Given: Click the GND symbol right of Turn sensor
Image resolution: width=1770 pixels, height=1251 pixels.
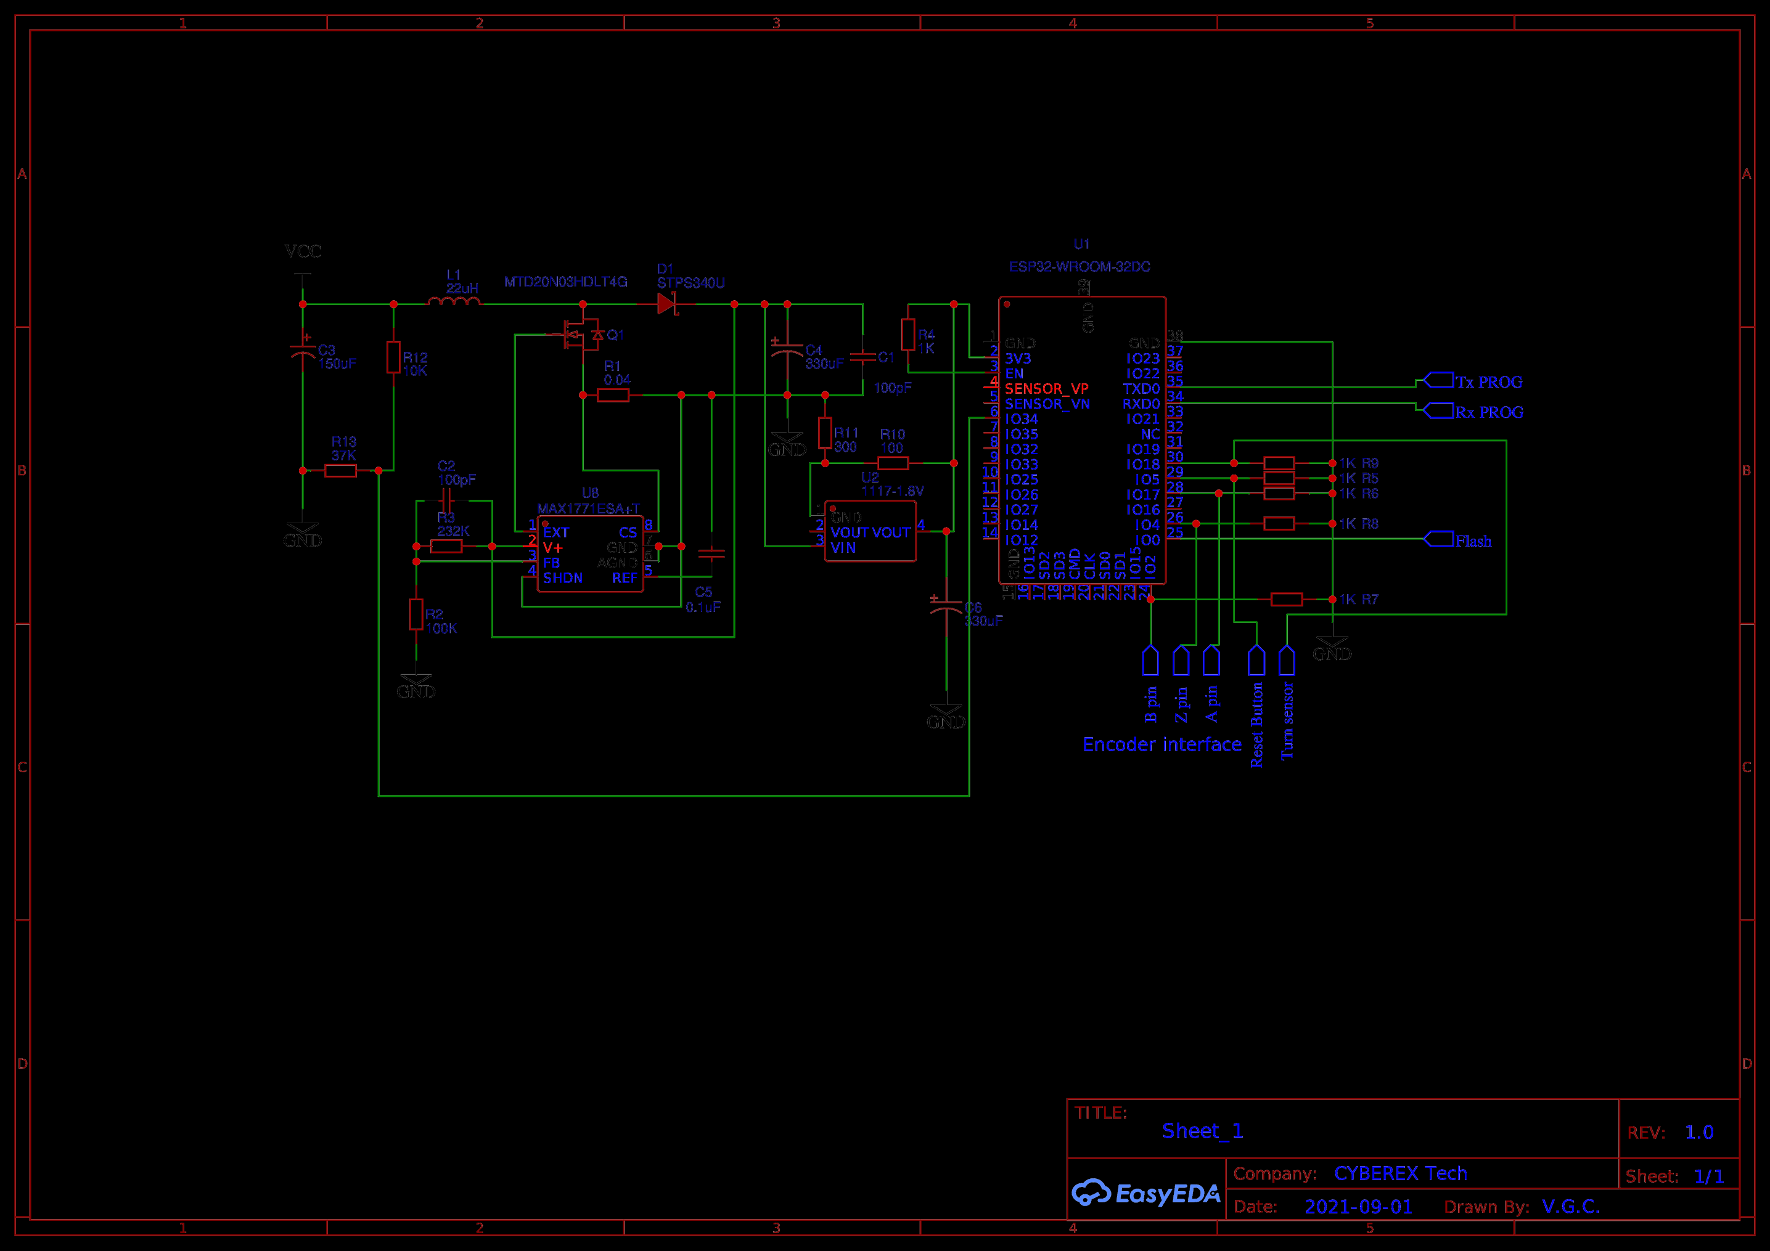Looking at the screenshot, I should [1332, 648].
